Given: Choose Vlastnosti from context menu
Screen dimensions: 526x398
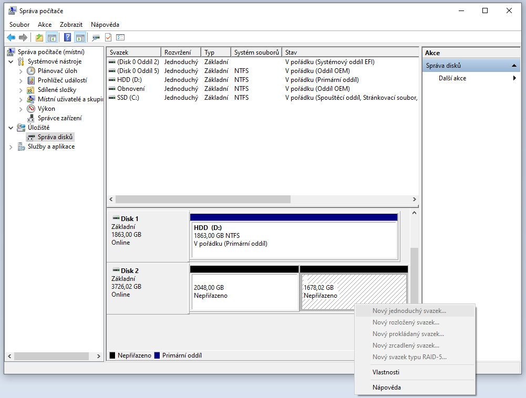Looking at the screenshot, I should pyautogui.click(x=386, y=372).
